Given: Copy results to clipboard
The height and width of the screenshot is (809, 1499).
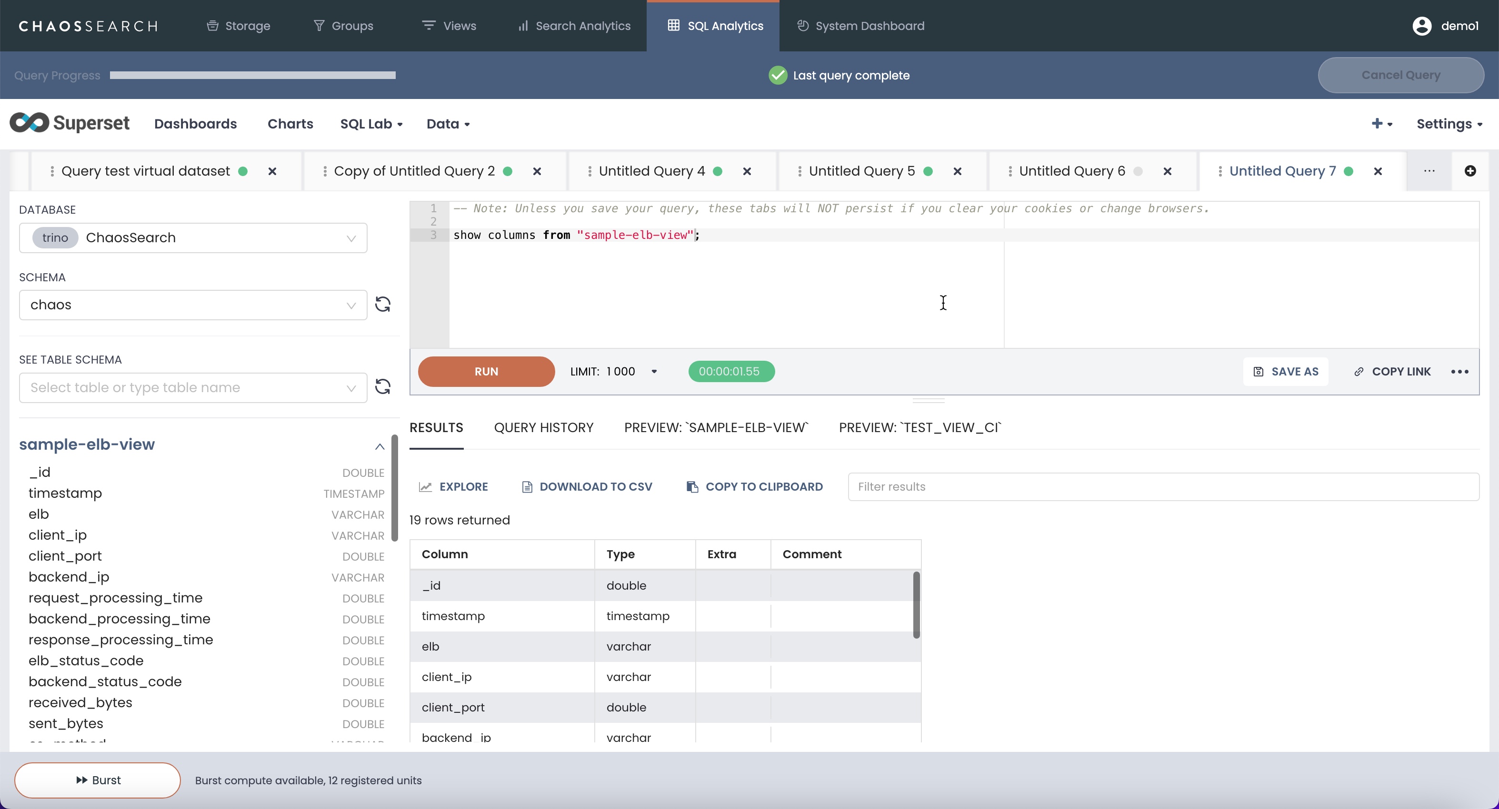Looking at the screenshot, I should 755,487.
